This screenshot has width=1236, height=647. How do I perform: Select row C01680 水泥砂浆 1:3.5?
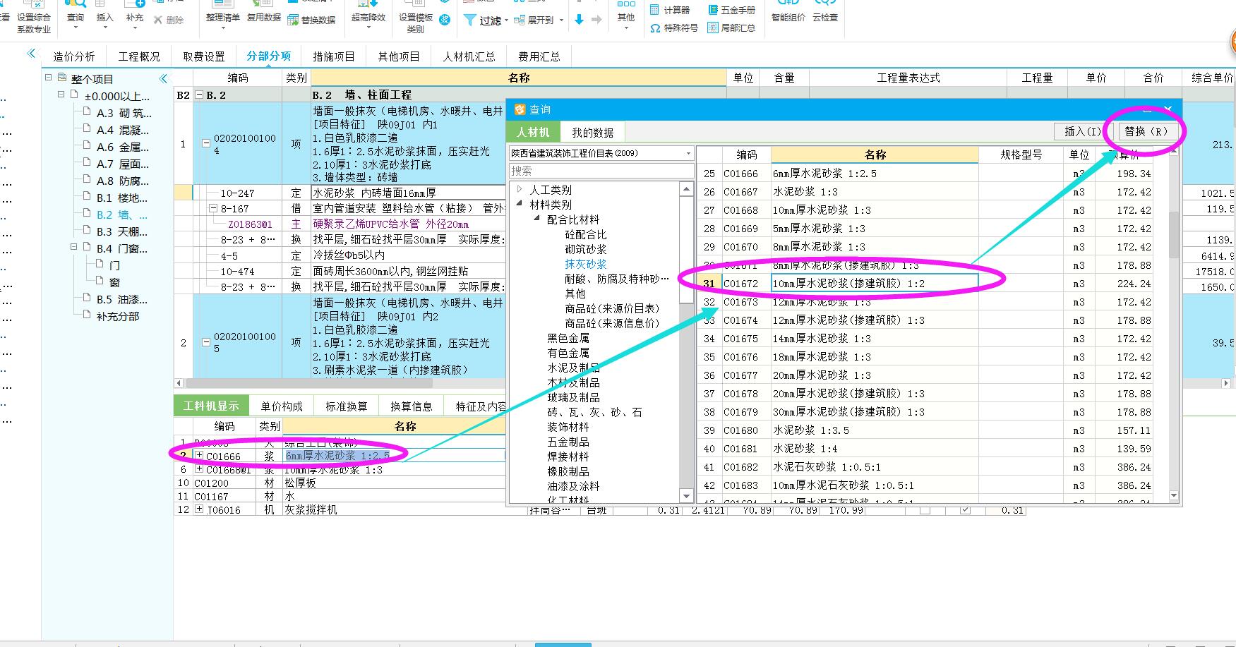click(925, 430)
